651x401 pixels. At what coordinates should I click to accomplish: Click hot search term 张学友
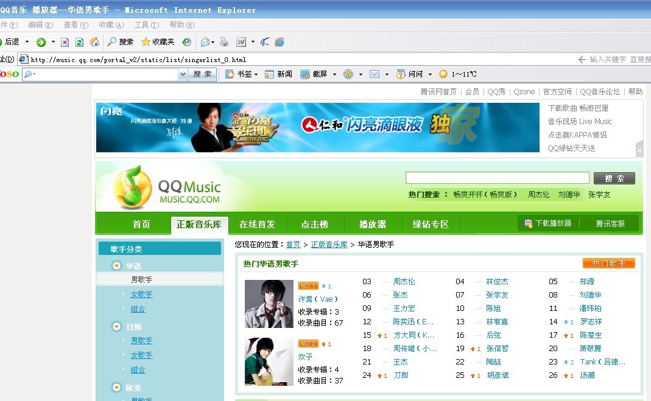coord(599,195)
